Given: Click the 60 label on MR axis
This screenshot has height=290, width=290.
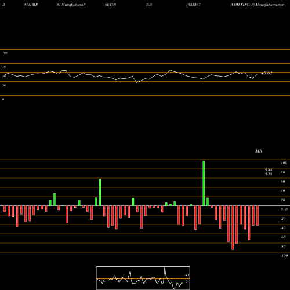Looking at the screenshot, I should pyautogui.click(x=283, y=182).
